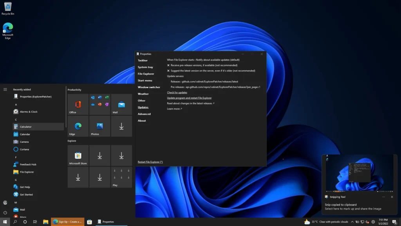This screenshot has width=401, height=226.
Task: Open the Play folder tile
Action: [121, 177]
